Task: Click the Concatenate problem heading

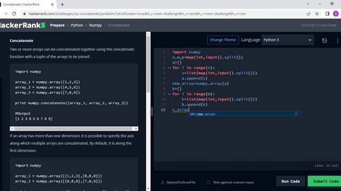Action: (21, 41)
